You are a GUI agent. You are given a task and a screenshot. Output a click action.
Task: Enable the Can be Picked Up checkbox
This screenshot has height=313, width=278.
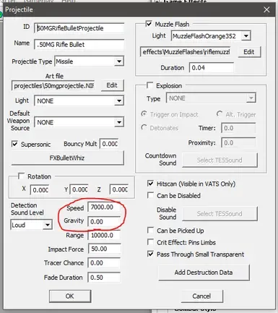(x=150, y=231)
